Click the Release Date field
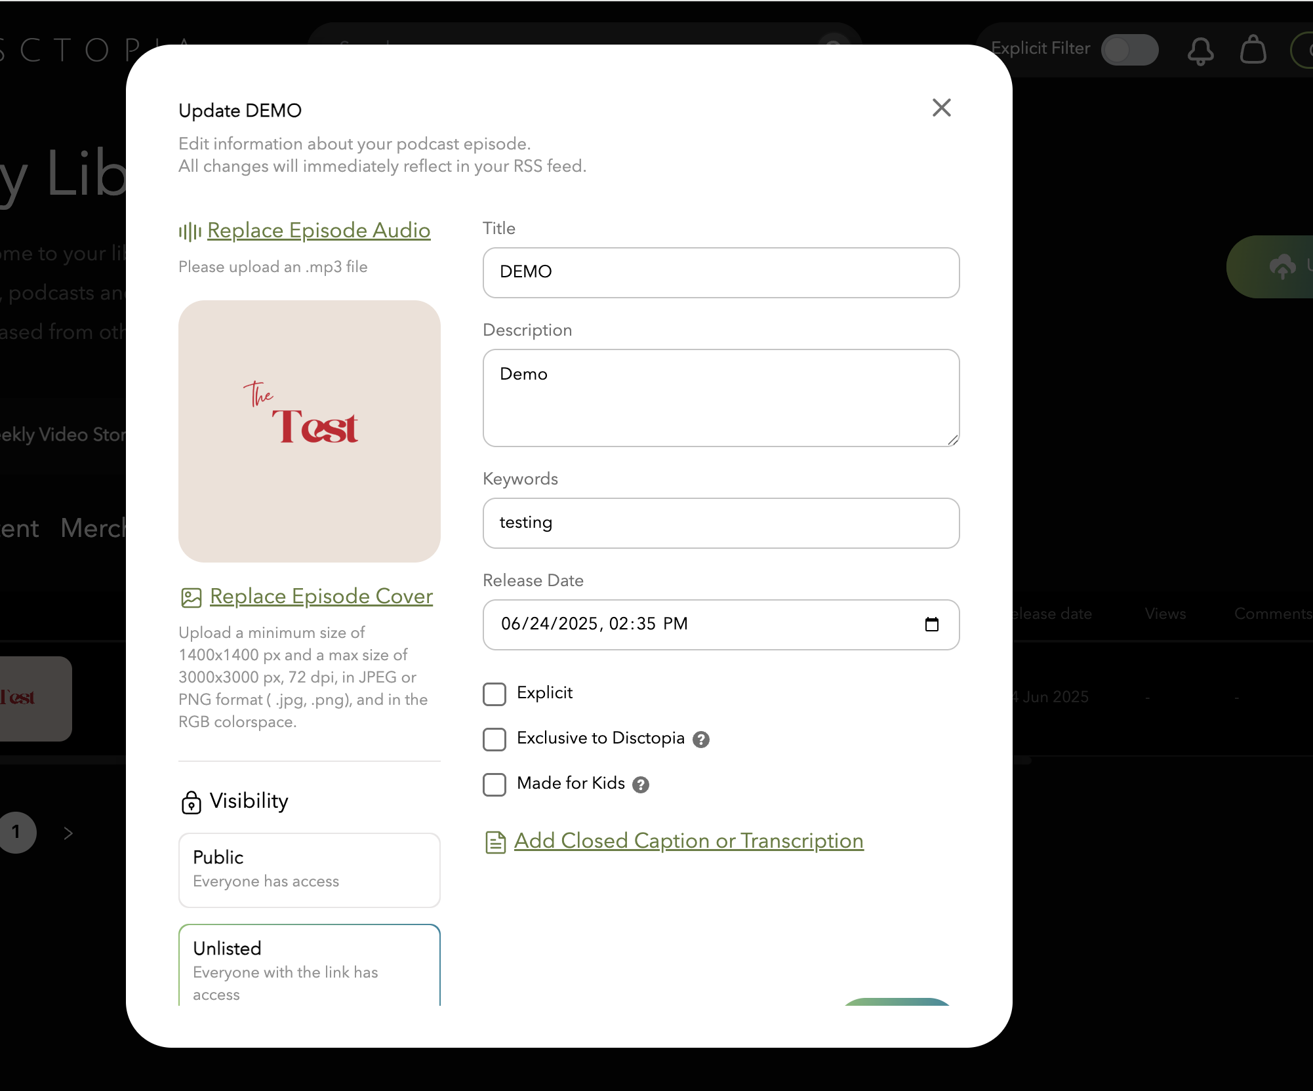1313x1091 pixels. [x=721, y=625]
